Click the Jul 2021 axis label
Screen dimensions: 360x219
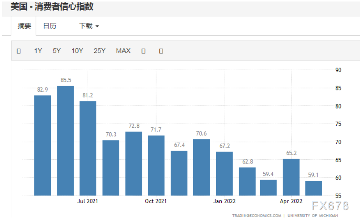click(88, 201)
